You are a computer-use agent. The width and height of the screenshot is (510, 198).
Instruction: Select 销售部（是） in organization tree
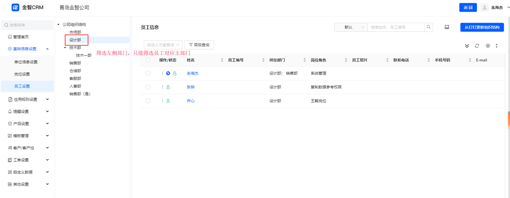[80, 94]
